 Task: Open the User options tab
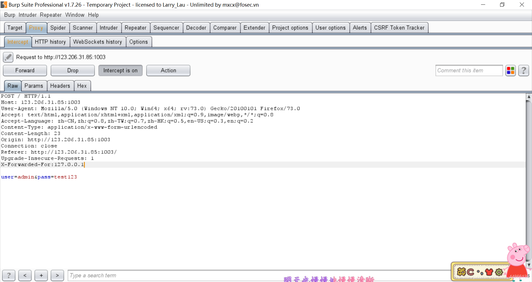(331, 28)
